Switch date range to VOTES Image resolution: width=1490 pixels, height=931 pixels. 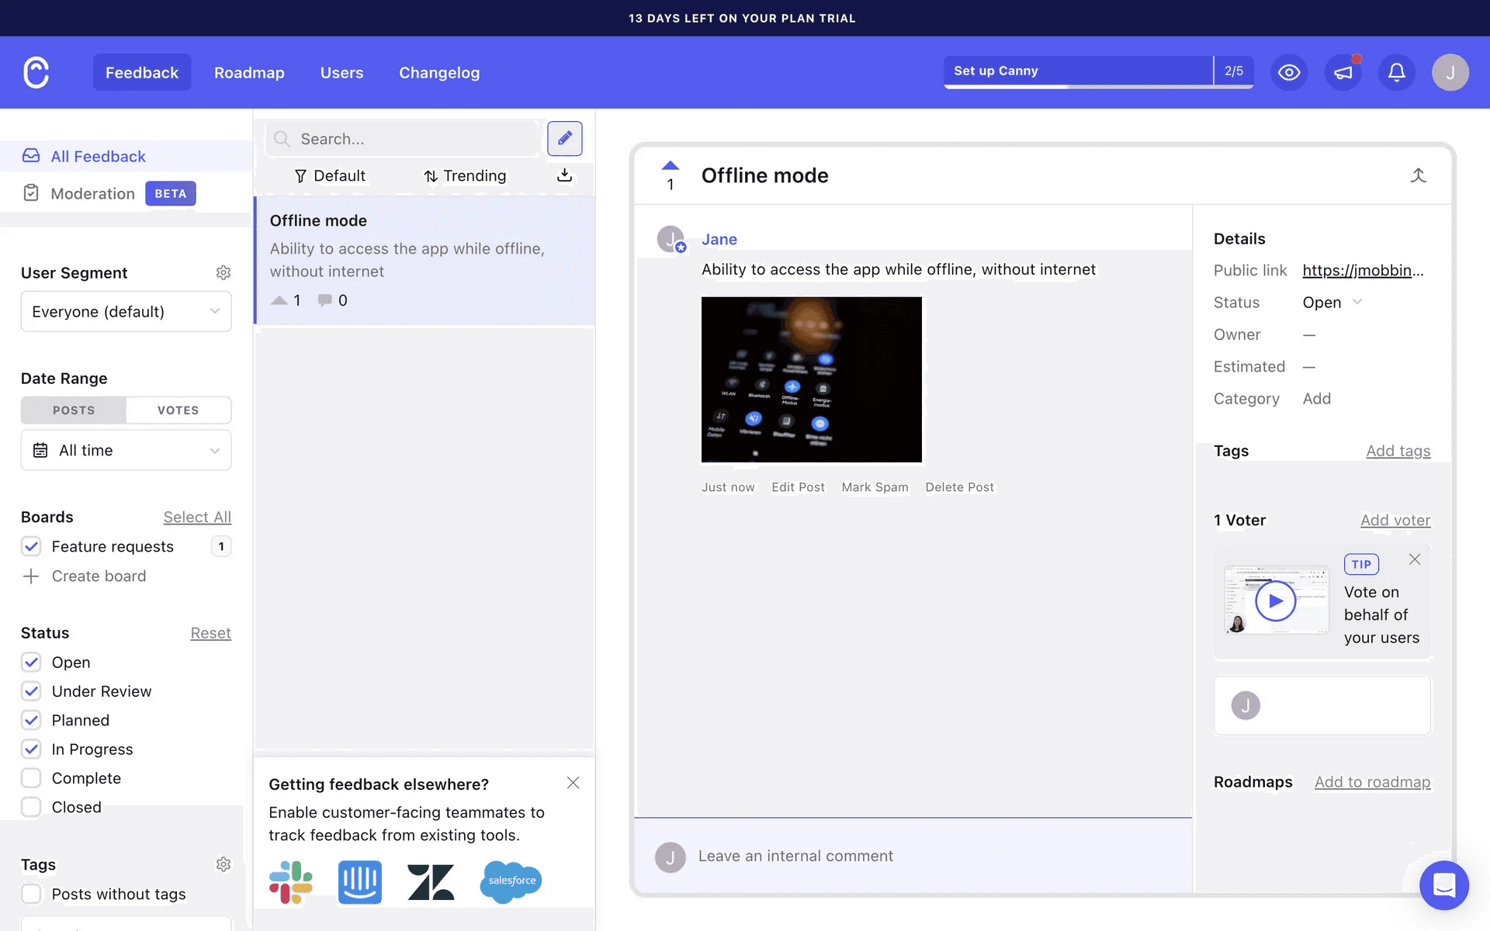coord(178,410)
